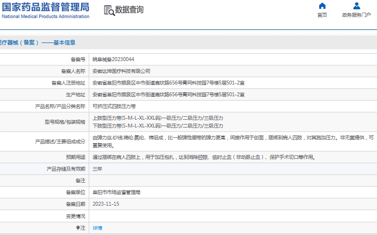Screen dimensions: 377x235
Task: Select filing number 皖阜械备20230044
Action: point(113,59)
